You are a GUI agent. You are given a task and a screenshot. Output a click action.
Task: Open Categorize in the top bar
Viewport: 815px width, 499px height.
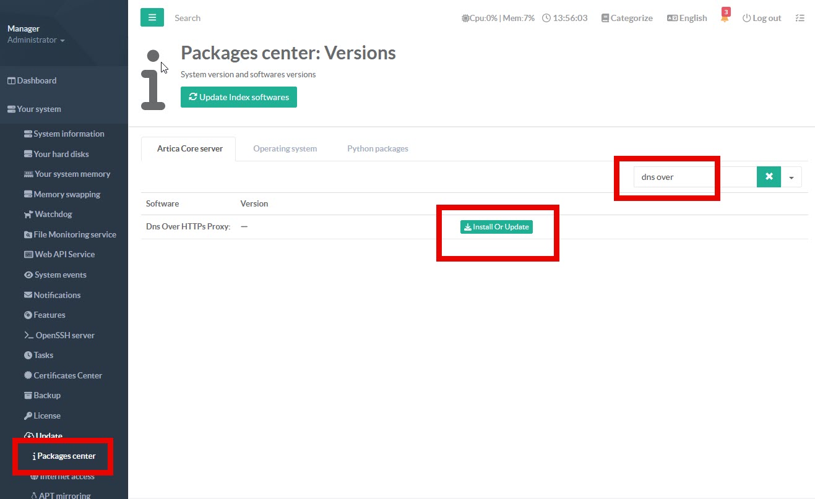pos(627,18)
